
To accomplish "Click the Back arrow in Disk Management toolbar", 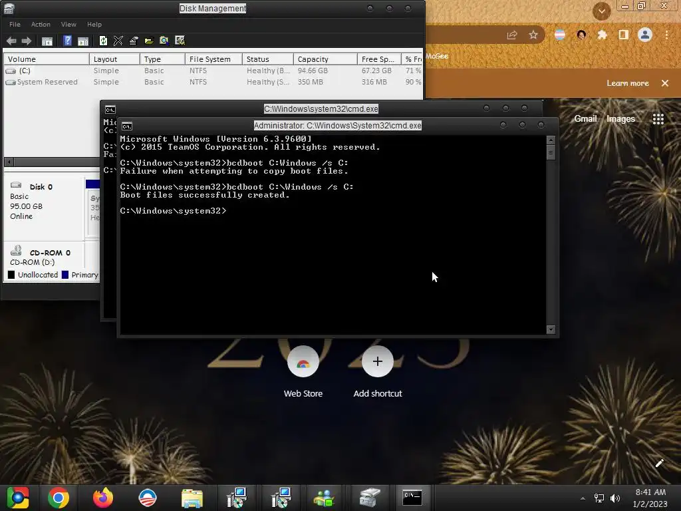I will point(11,41).
